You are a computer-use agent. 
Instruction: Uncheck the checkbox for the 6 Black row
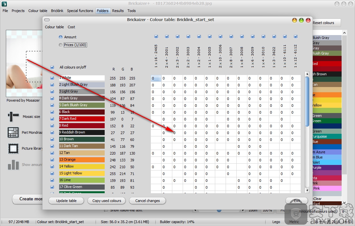pos(52,112)
